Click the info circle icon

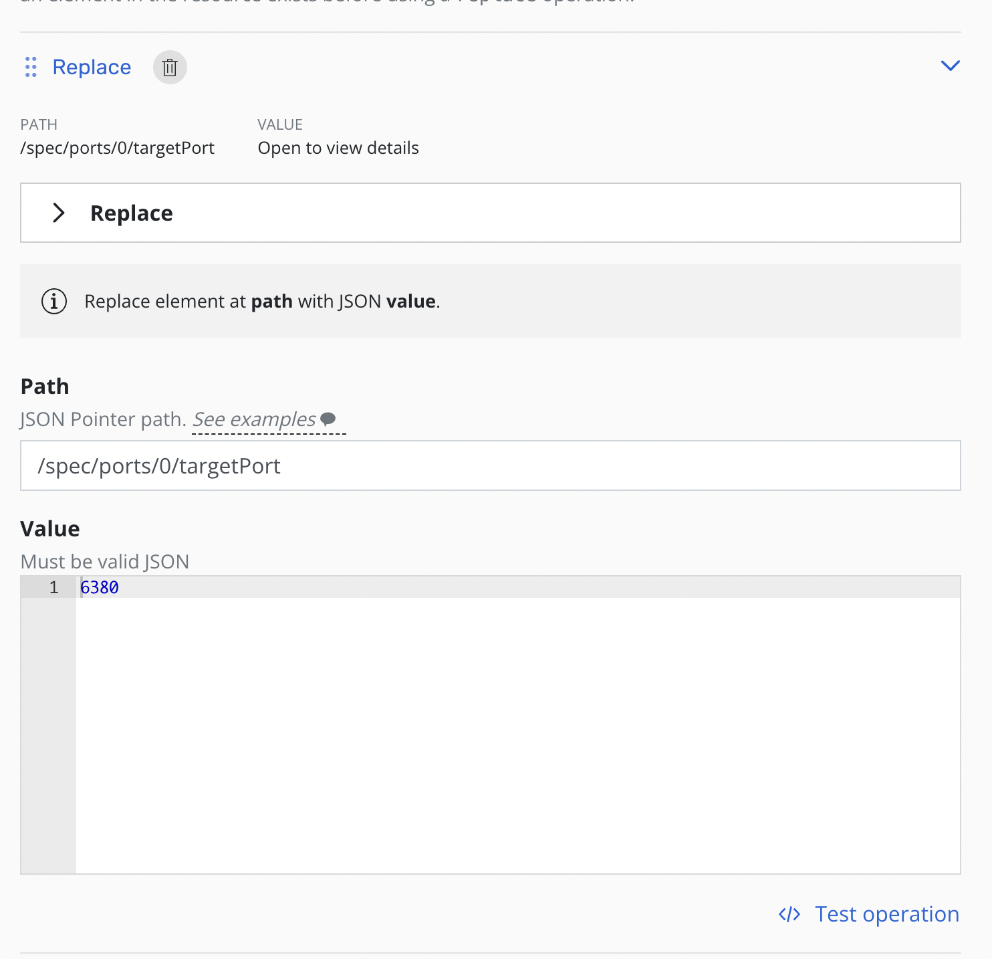54,301
